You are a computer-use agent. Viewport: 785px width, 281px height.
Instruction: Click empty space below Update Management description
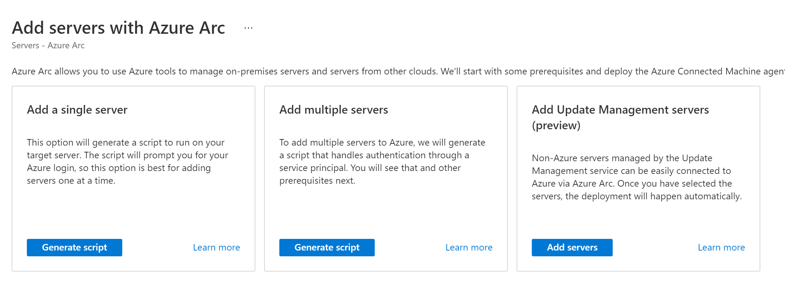(x=638, y=220)
